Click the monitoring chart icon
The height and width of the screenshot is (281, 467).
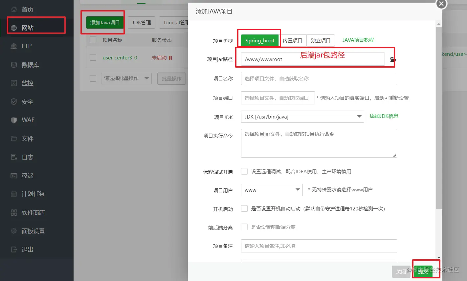click(14, 83)
